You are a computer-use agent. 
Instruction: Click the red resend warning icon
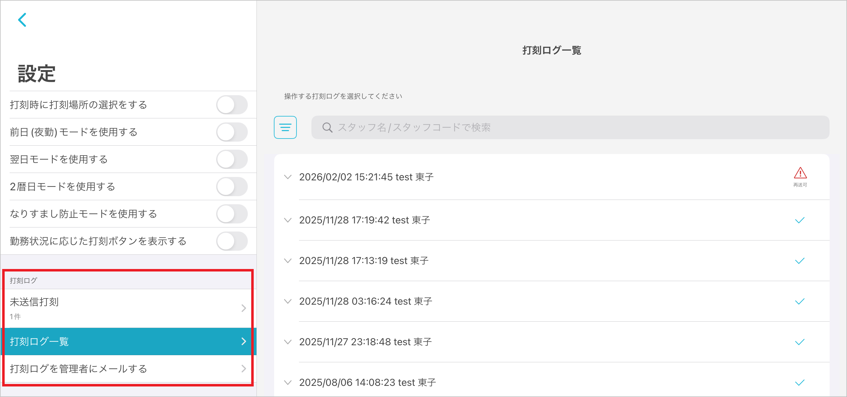pyautogui.click(x=800, y=173)
